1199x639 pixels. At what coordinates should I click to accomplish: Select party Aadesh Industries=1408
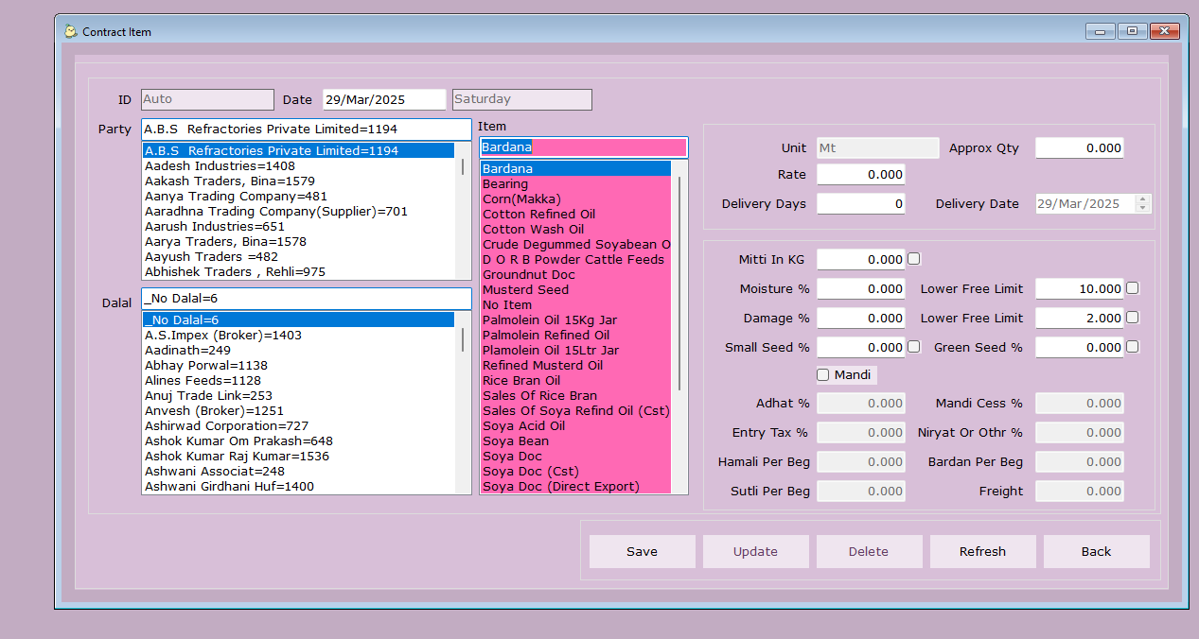pyautogui.click(x=298, y=166)
